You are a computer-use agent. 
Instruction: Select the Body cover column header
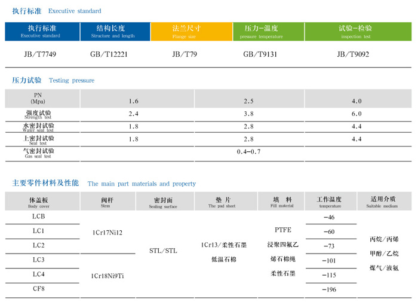click(38, 202)
